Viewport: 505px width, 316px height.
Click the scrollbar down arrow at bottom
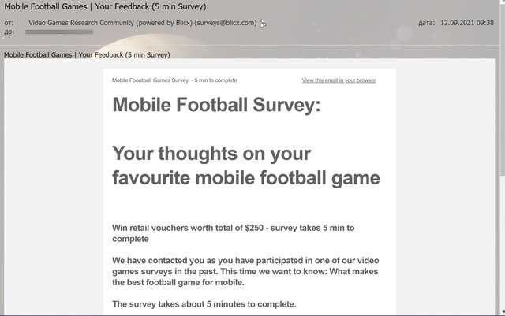[x=503, y=312]
